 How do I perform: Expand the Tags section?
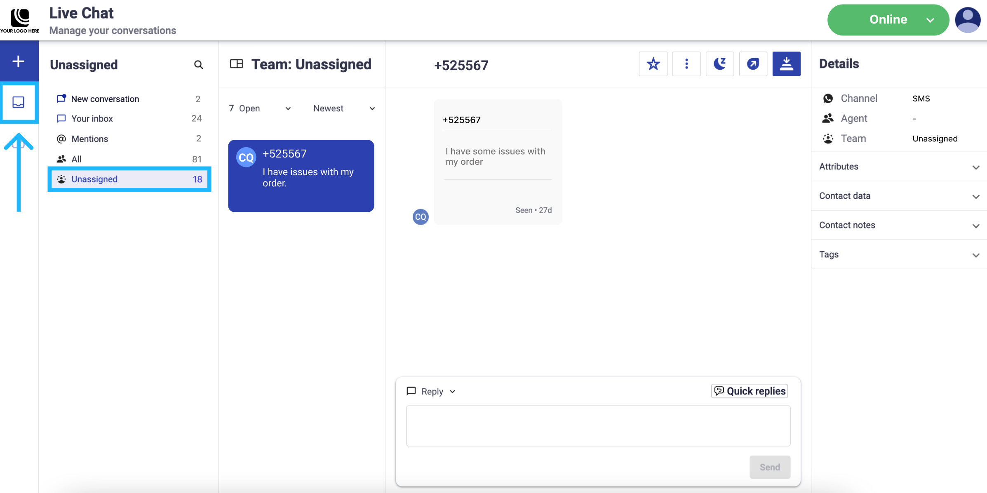pyautogui.click(x=899, y=254)
